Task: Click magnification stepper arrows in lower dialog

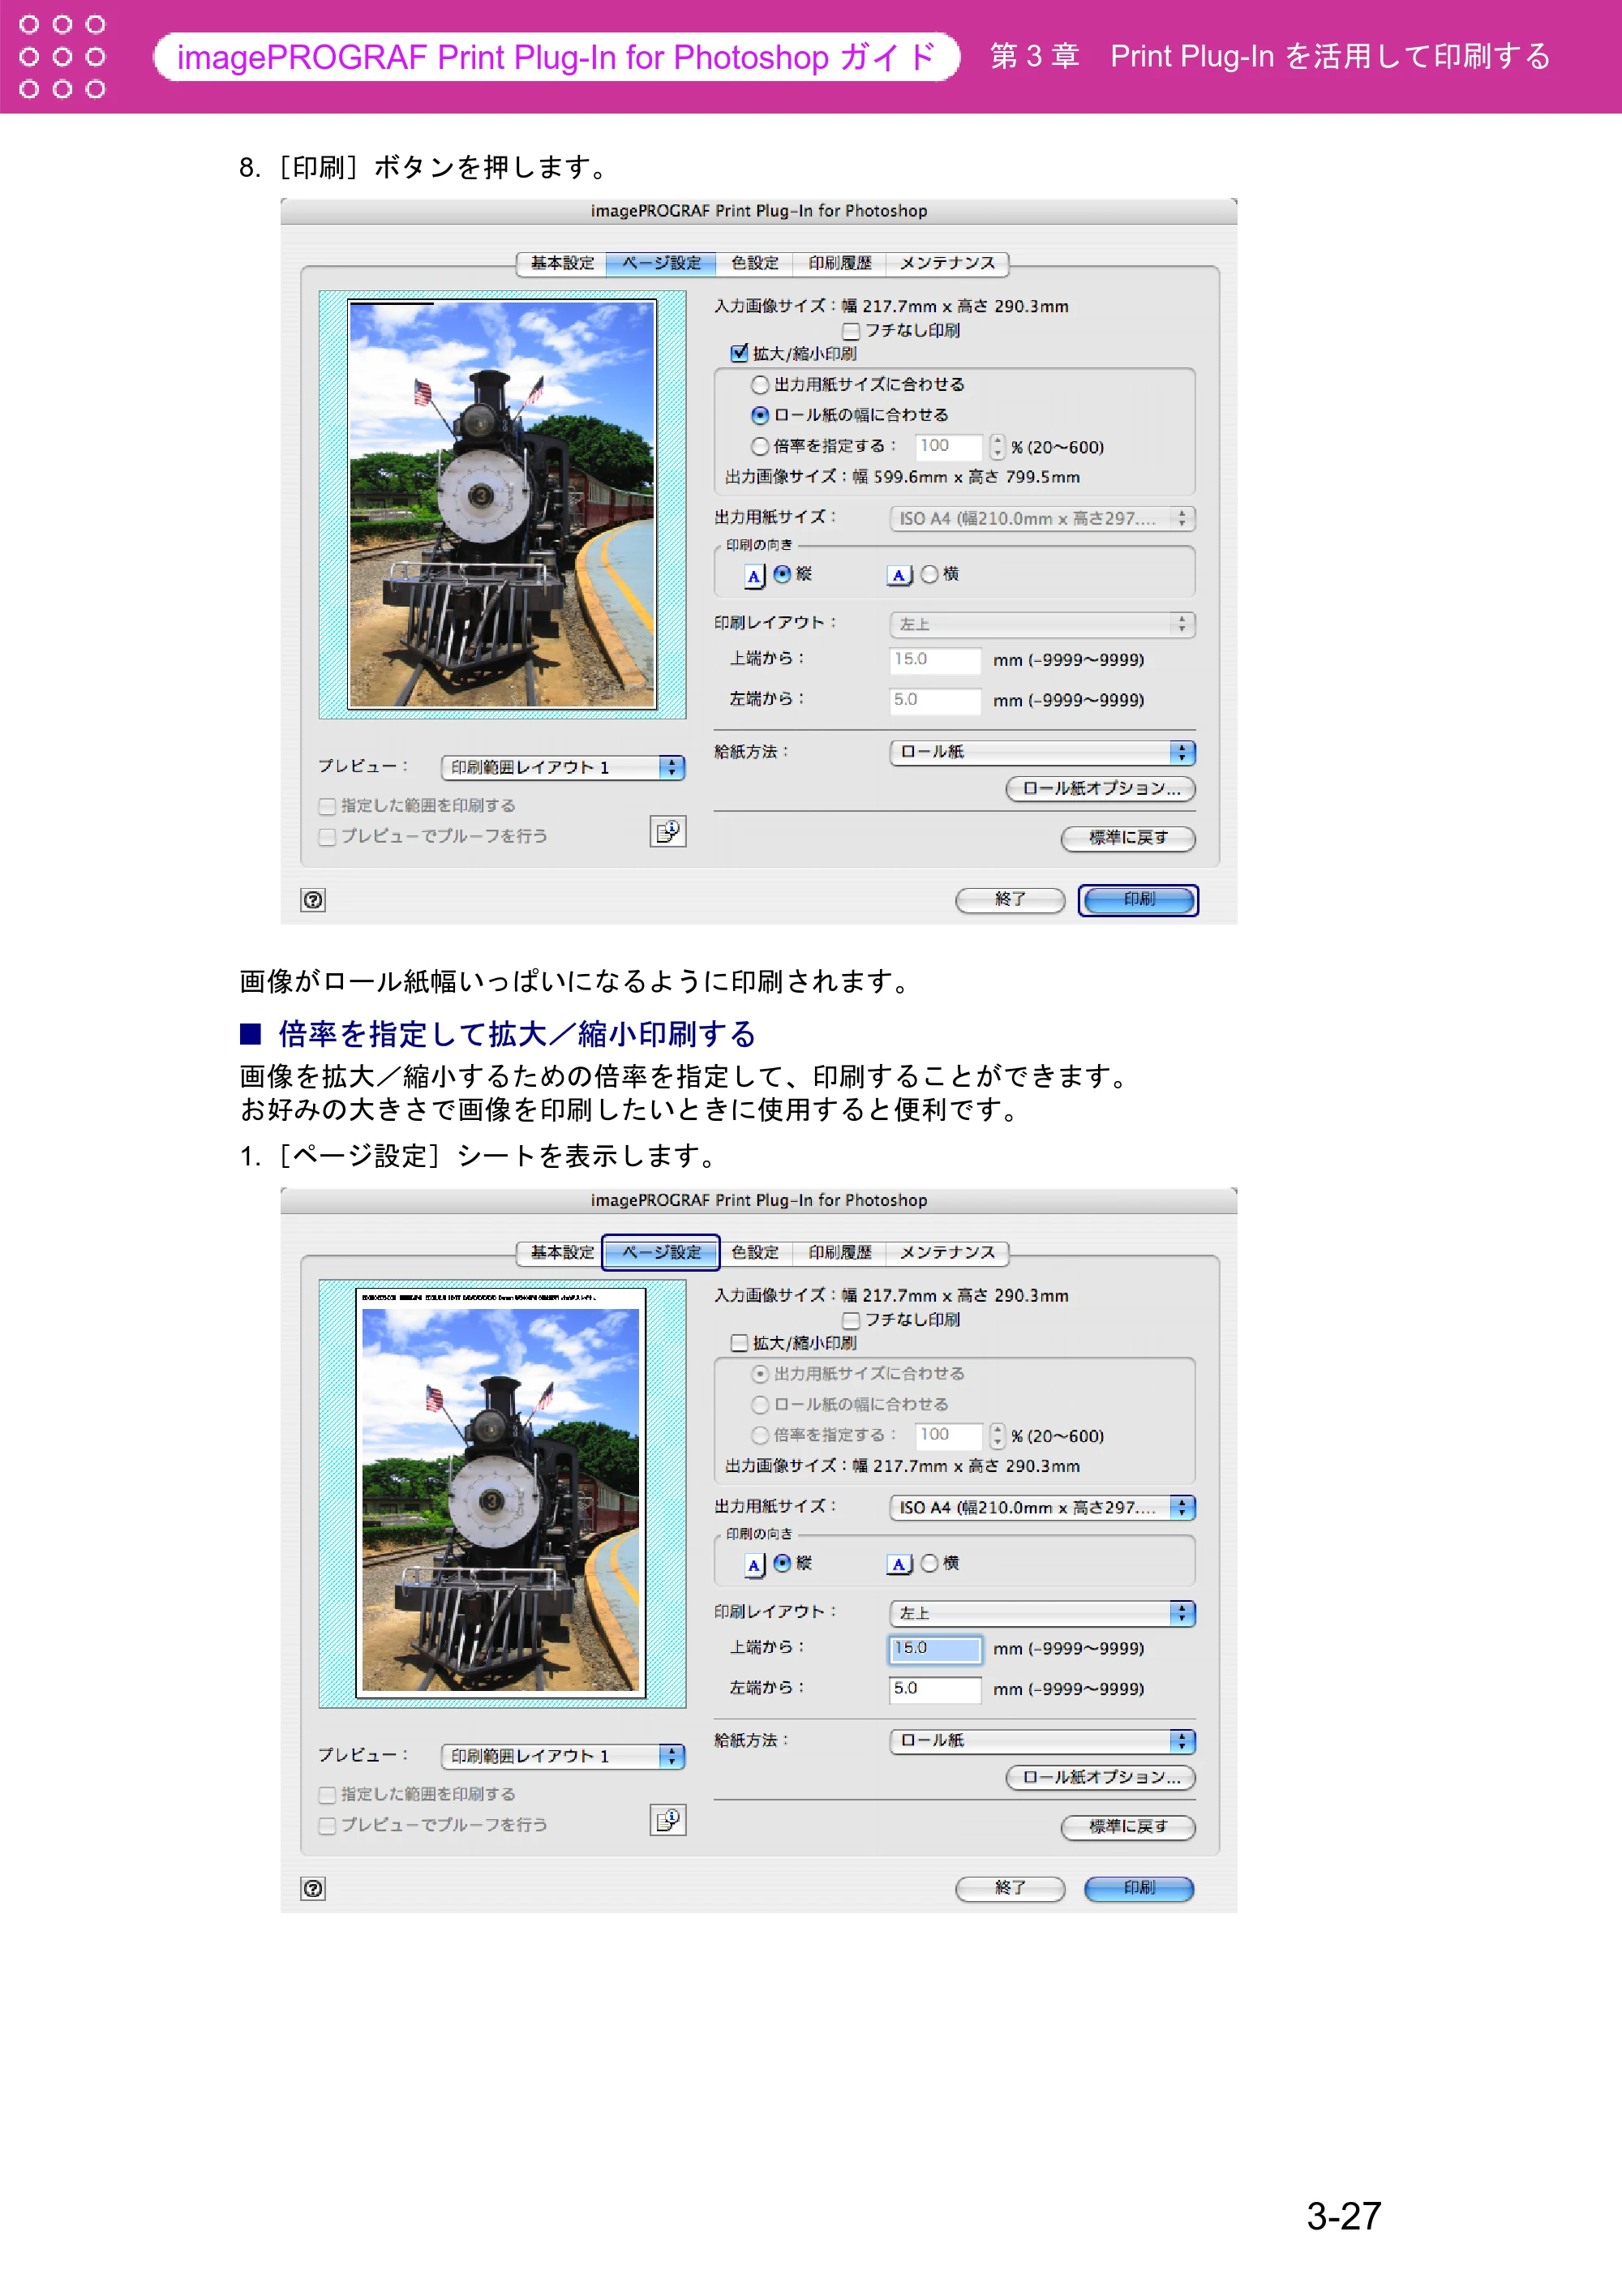Action: 997,1435
